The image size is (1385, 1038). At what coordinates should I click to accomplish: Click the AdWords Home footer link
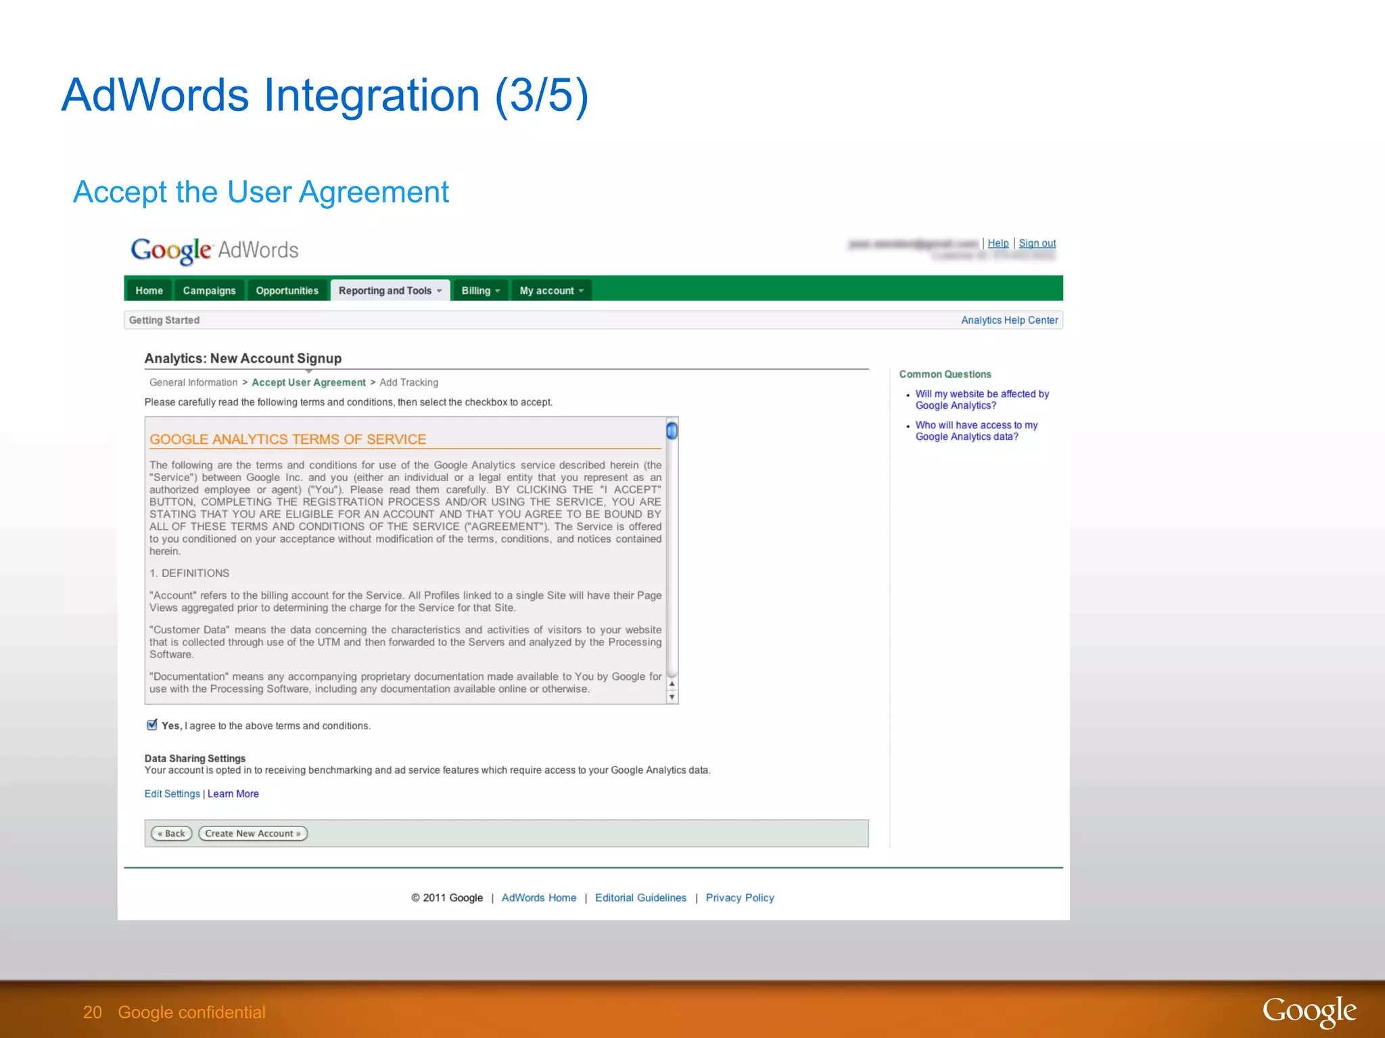click(x=539, y=898)
